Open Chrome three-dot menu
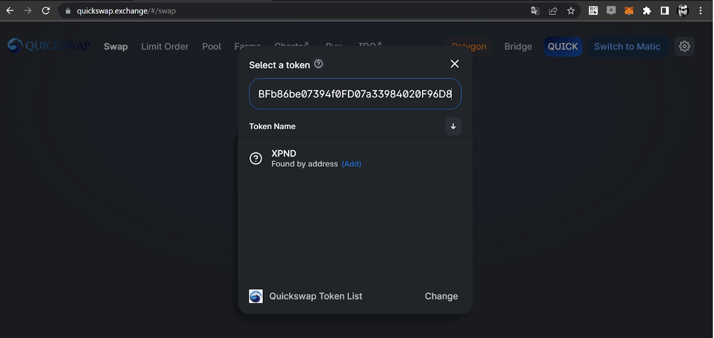The width and height of the screenshot is (714, 338). pos(700,11)
